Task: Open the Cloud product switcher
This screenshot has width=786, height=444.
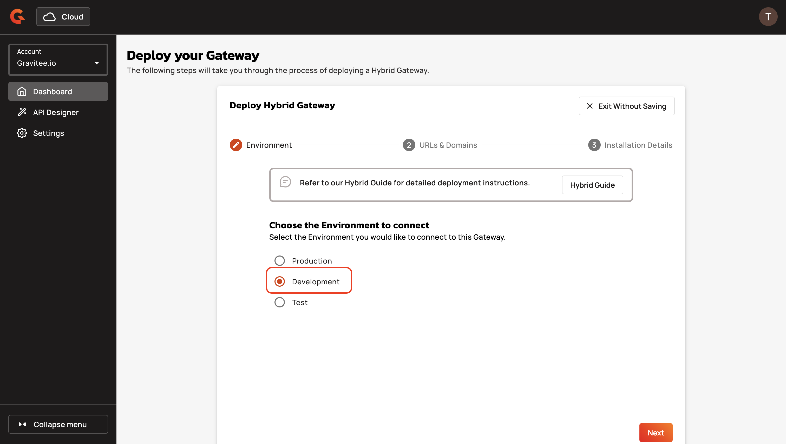Action: [63, 17]
